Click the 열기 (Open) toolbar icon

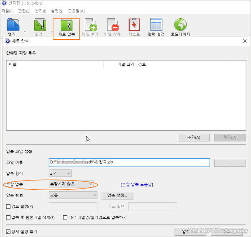point(13,25)
